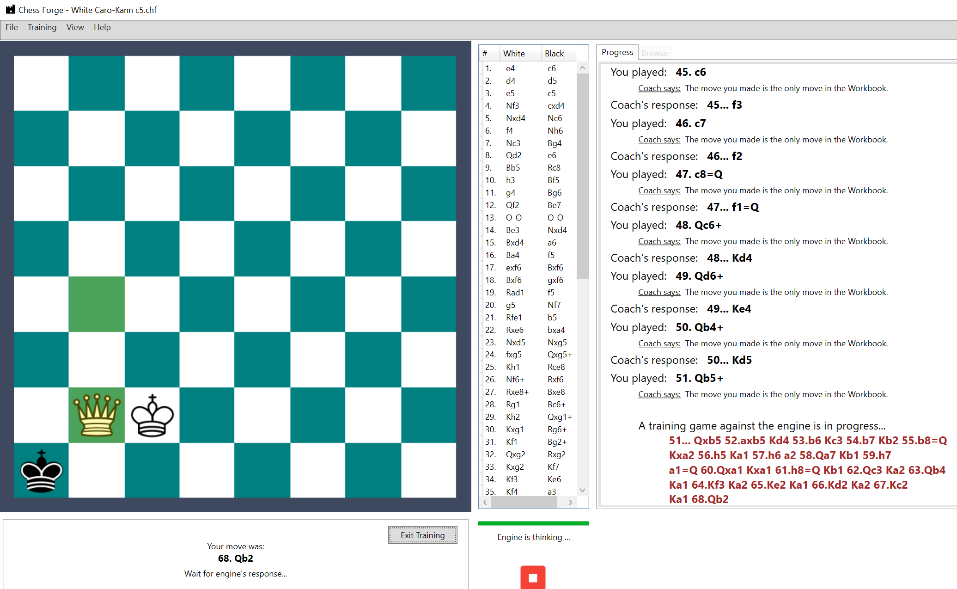Viewport: 957px width, 589px height.
Task: Open the View menu
Action: click(75, 27)
